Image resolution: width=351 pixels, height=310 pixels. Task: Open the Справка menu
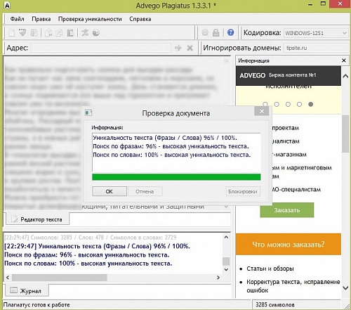click(x=140, y=19)
